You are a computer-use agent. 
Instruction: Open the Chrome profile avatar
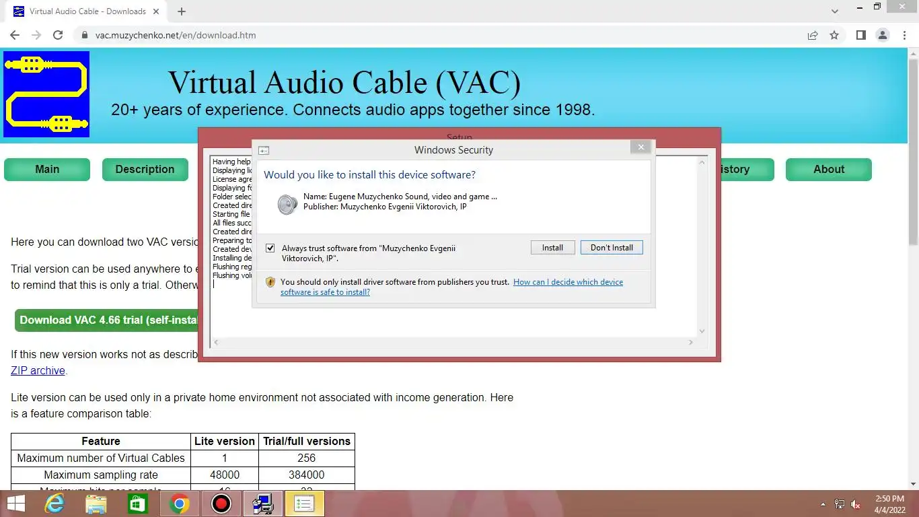(882, 35)
